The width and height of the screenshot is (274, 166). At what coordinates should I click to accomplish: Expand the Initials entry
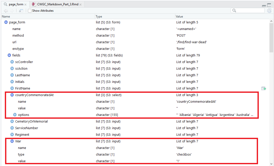12,82
